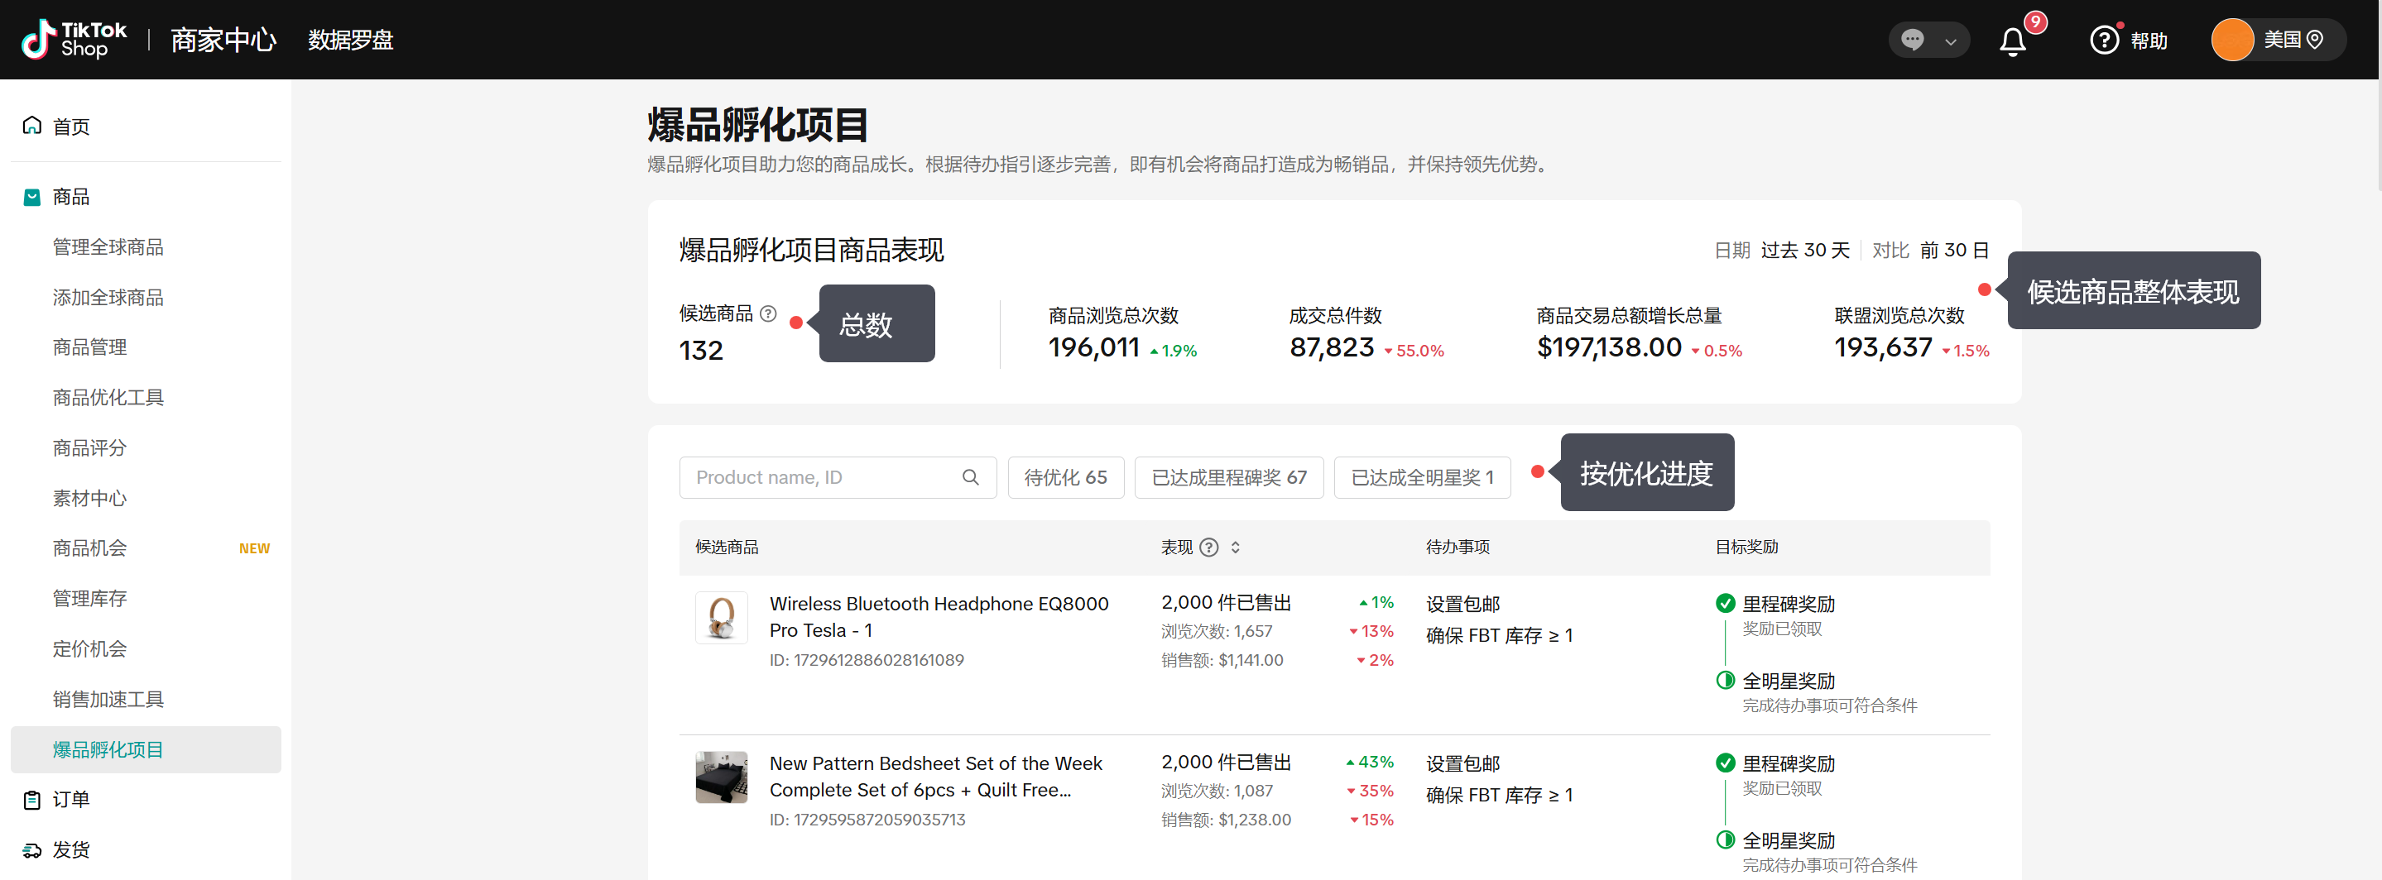
Task: Click 确保 FBT 库存 ≥ 1 for Bedsheet row
Action: (x=1499, y=796)
